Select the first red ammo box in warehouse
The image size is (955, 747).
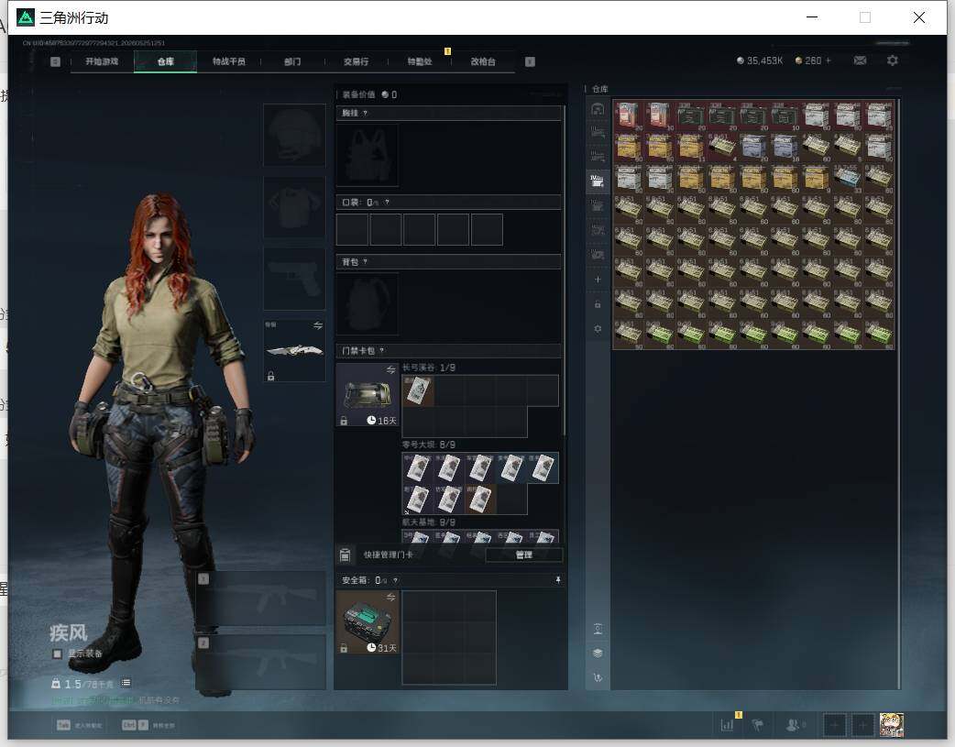click(628, 115)
